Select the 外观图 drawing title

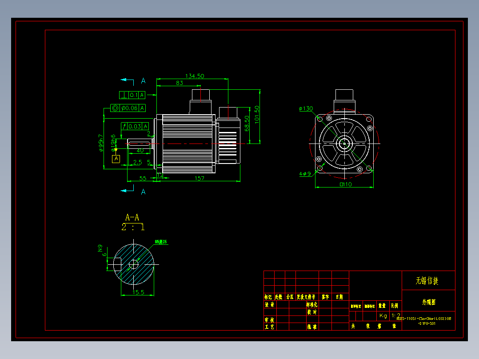(429, 302)
